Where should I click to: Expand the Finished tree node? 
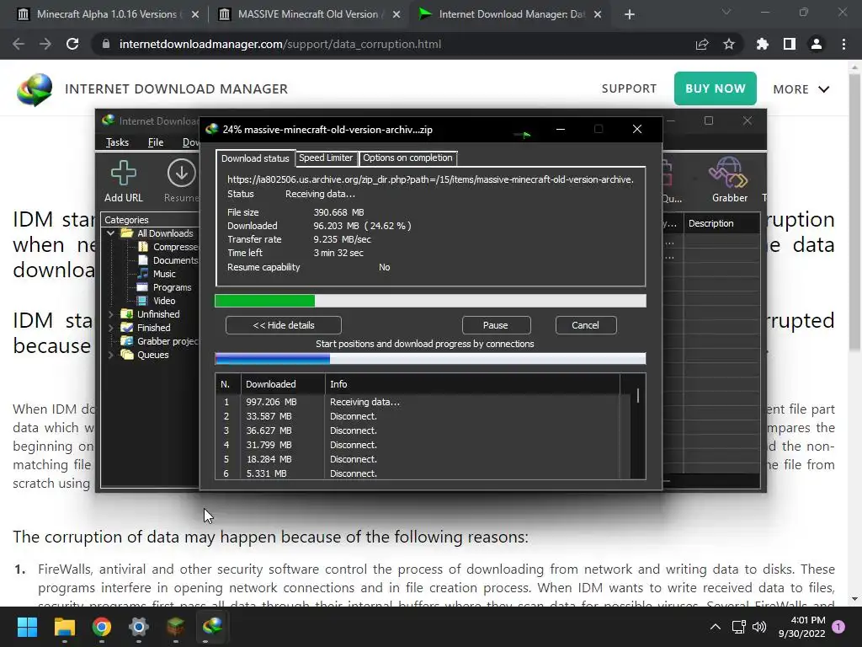(x=110, y=328)
